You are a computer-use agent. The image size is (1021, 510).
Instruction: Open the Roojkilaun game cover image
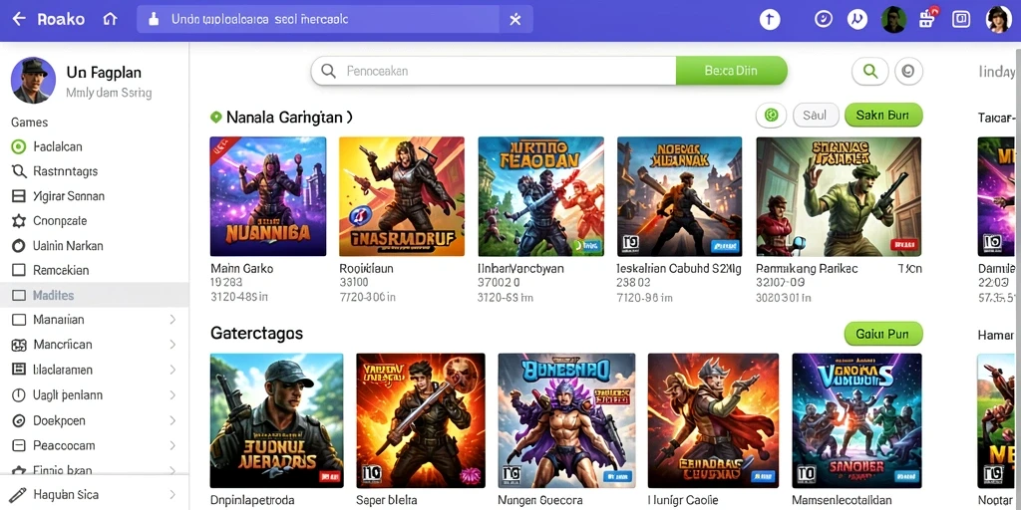click(402, 196)
